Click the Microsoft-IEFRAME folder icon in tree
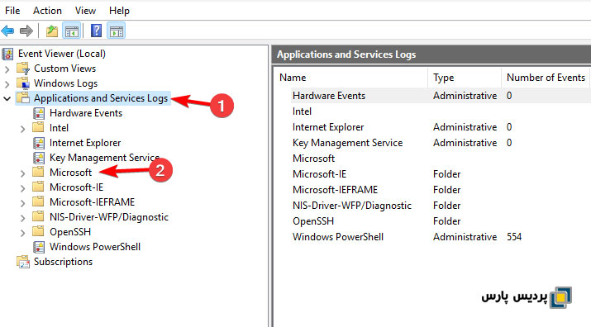591x327 pixels. tap(38, 201)
